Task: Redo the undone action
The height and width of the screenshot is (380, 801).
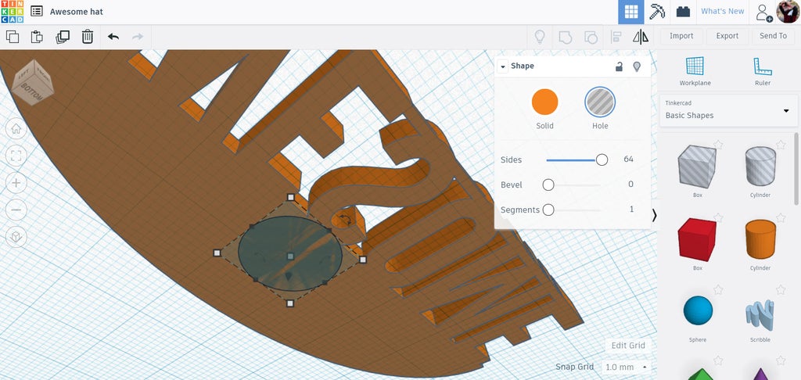Action: (x=138, y=37)
